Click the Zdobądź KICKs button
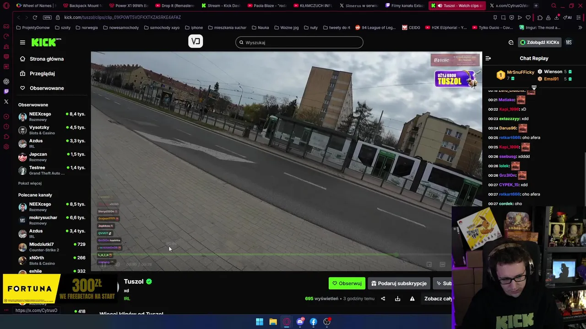 pyautogui.click(x=539, y=42)
